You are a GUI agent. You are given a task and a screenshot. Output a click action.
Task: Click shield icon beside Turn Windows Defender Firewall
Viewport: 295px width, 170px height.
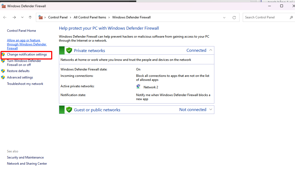3,61
